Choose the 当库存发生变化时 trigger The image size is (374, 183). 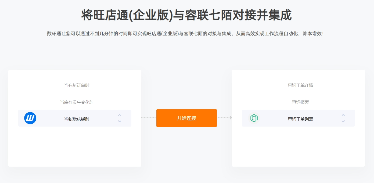77,102
